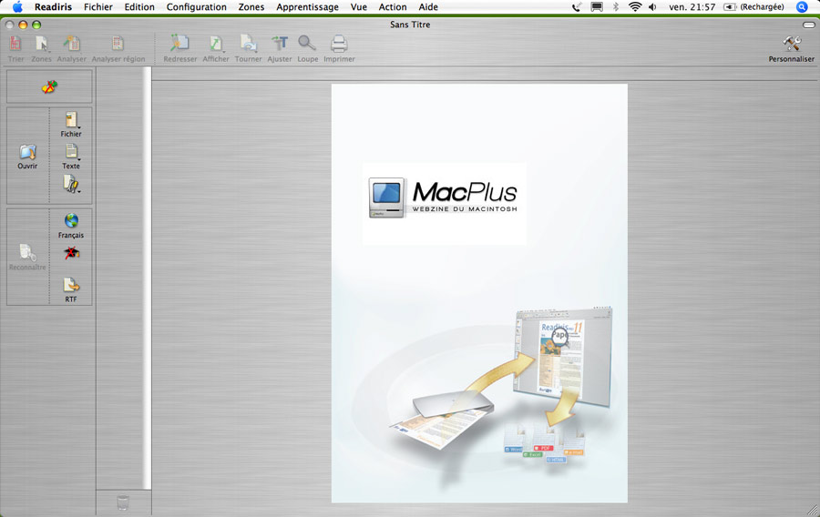The width and height of the screenshot is (820, 517).
Task: Click the battery Rechargée status
Action: 753,6
